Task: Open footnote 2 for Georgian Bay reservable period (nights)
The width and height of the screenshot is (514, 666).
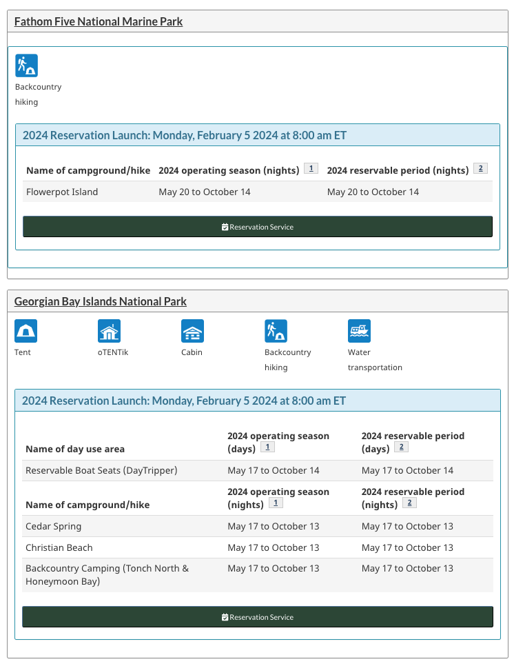Action: tap(409, 503)
